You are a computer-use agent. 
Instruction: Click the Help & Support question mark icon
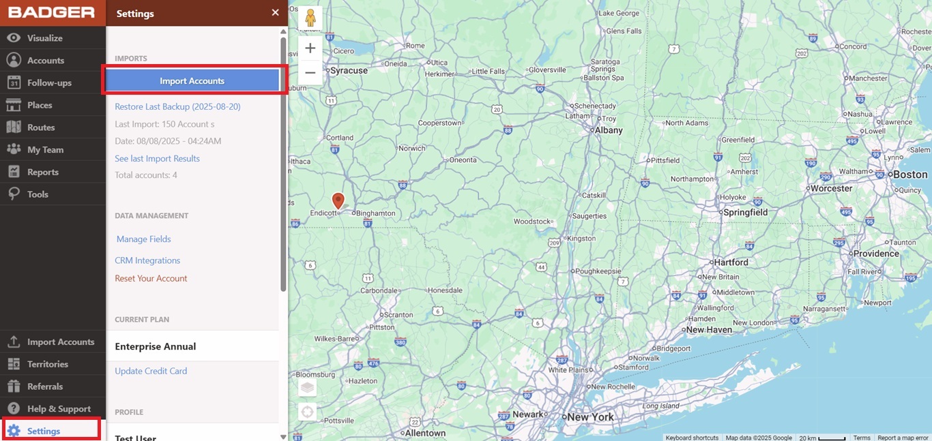click(14, 408)
